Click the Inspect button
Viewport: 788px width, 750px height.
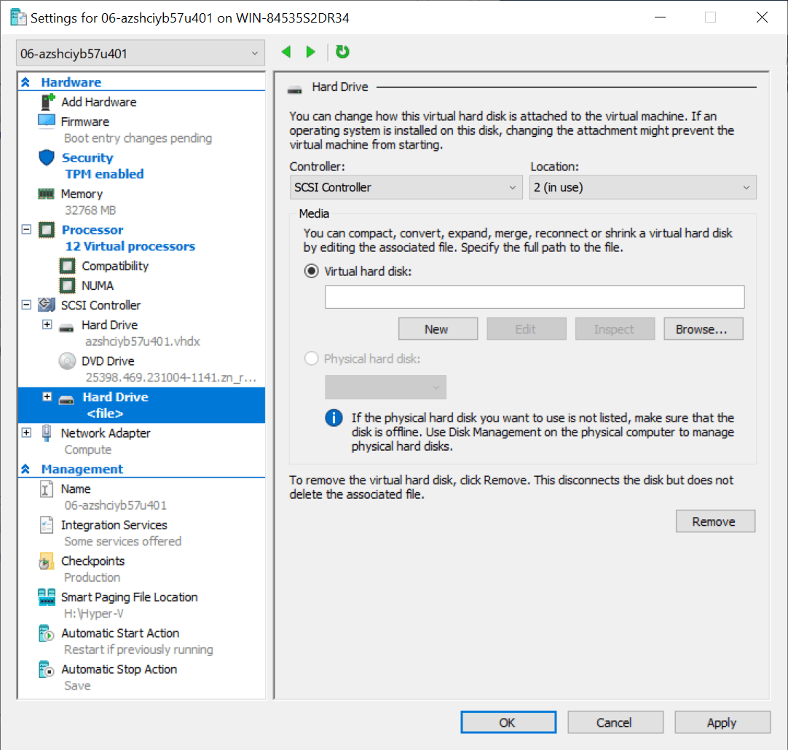pyautogui.click(x=615, y=329)
